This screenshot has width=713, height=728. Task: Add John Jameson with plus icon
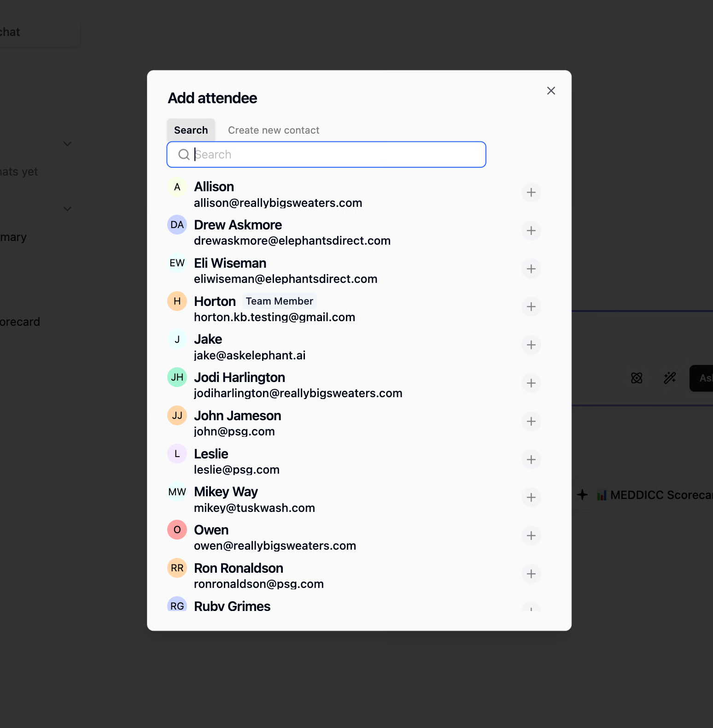click(x=531, y=422)
